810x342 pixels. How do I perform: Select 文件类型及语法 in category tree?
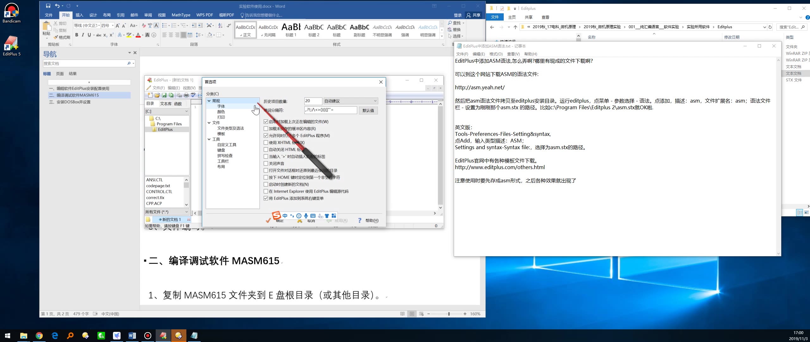[230, 128]
